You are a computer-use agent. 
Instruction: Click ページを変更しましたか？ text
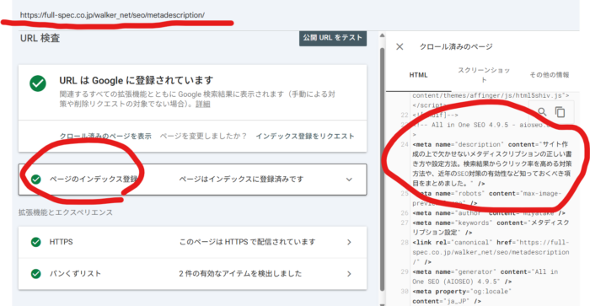204,136
